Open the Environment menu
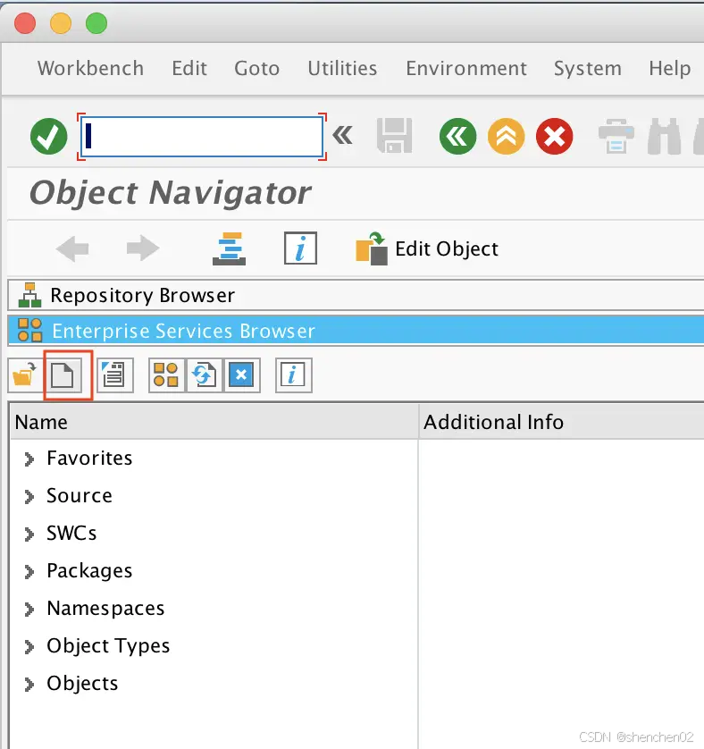 click(x=466, y=68)
